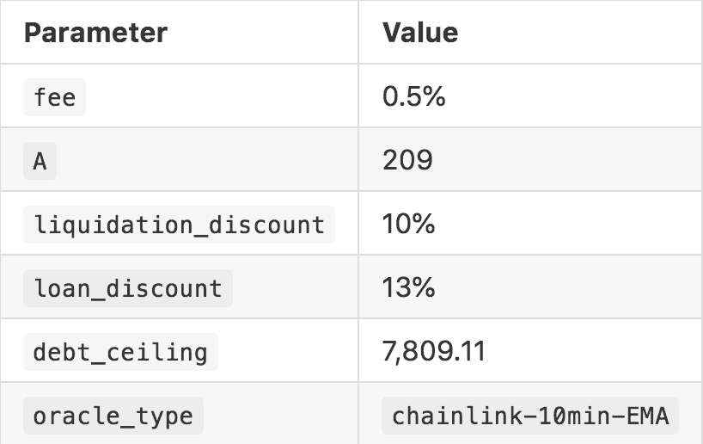Select the fee parameter code label
The width and height of the screenshot is (703, 444).
55,96
